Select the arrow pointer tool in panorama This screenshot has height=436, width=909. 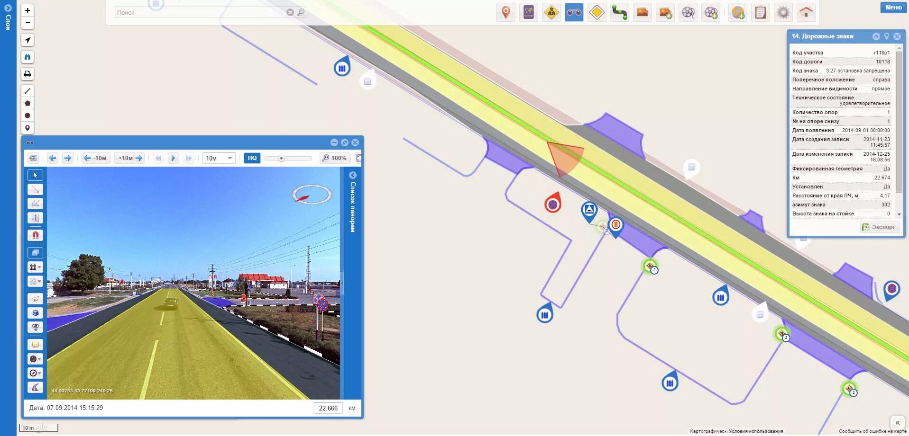pyautogui.click(x=35, y=175)
